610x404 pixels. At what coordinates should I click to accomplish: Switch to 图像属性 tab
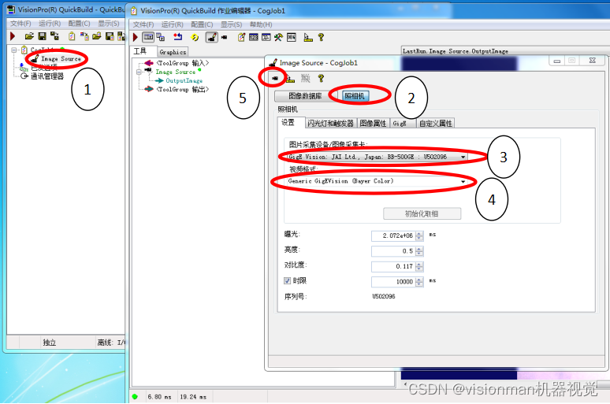(x=373, y=124)
